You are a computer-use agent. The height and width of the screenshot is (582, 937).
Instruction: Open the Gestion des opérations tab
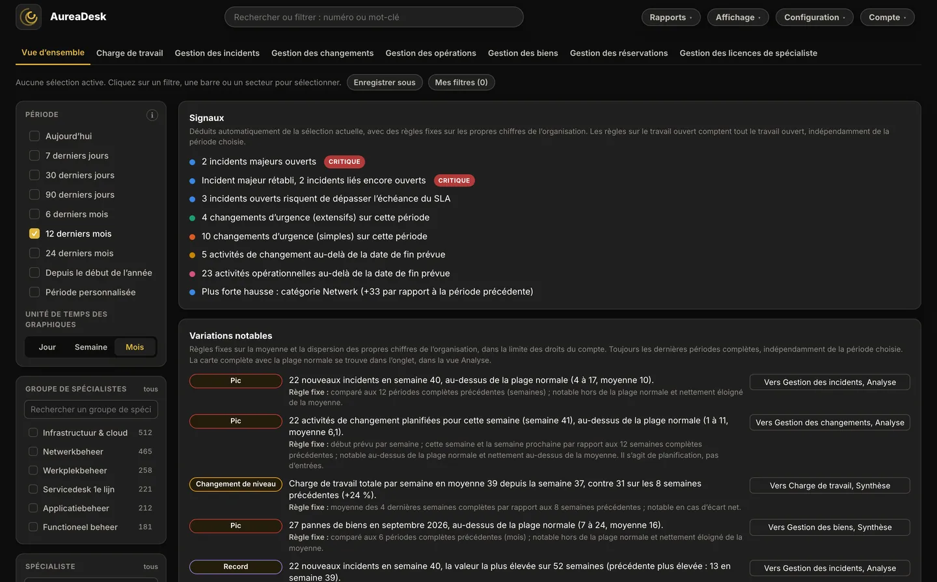click(431, 53)
